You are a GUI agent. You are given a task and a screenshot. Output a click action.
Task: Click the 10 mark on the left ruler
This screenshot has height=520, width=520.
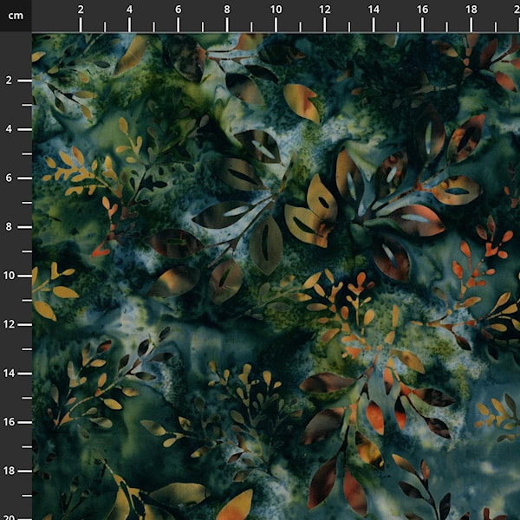coord(9,276)
